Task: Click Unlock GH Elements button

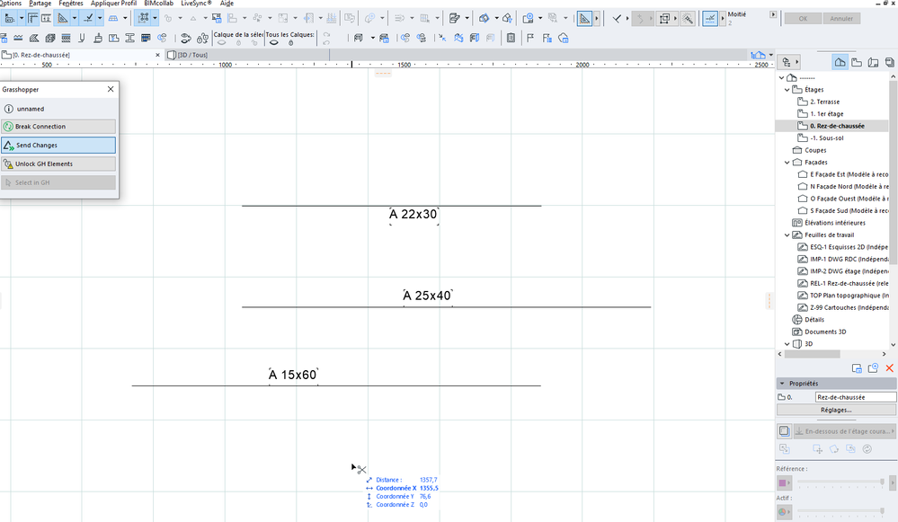Action: 58,164
